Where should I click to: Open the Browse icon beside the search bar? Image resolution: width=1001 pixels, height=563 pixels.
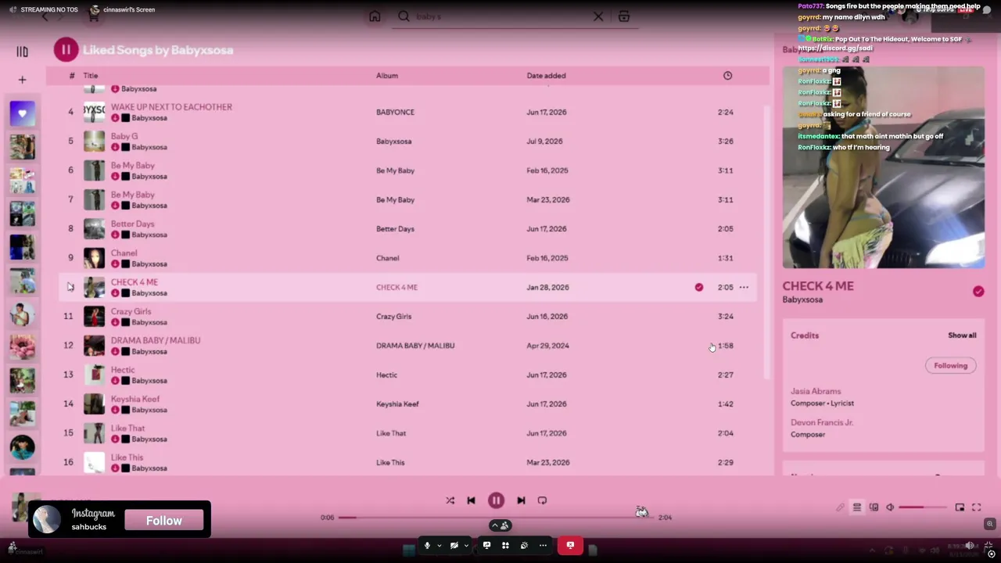click(x=624, y=16)
